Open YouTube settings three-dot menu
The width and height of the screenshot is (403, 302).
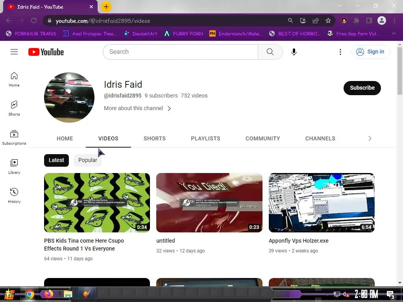(x=340, y=52)
